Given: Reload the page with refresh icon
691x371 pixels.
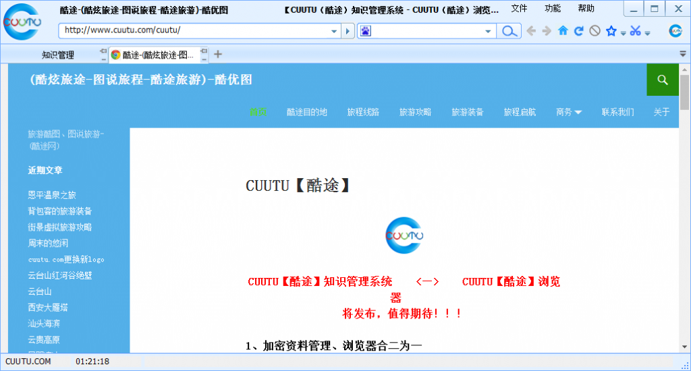Looking at the screenshot, I should tap(578, 30).
